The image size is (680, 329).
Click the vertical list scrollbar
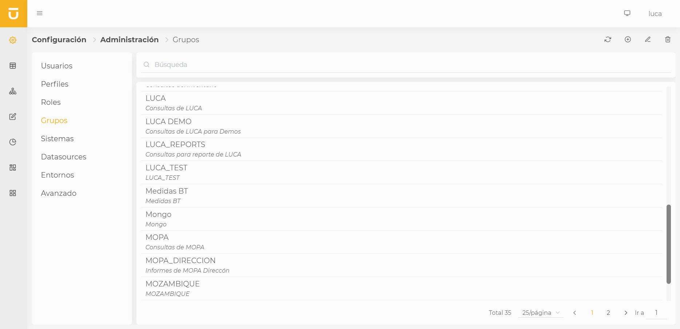coord(668,244)
